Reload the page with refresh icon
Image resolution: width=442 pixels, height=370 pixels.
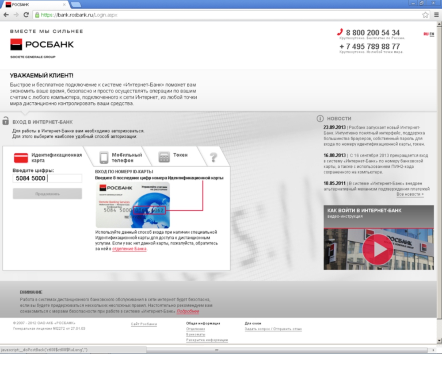pos(26,15)
